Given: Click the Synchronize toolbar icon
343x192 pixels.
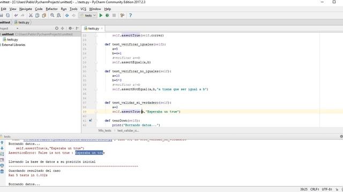Looking at the screenshot, I should click(8, 15).
